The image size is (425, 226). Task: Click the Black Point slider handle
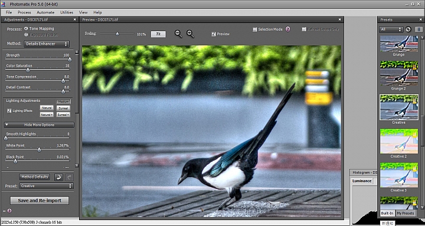15,161
